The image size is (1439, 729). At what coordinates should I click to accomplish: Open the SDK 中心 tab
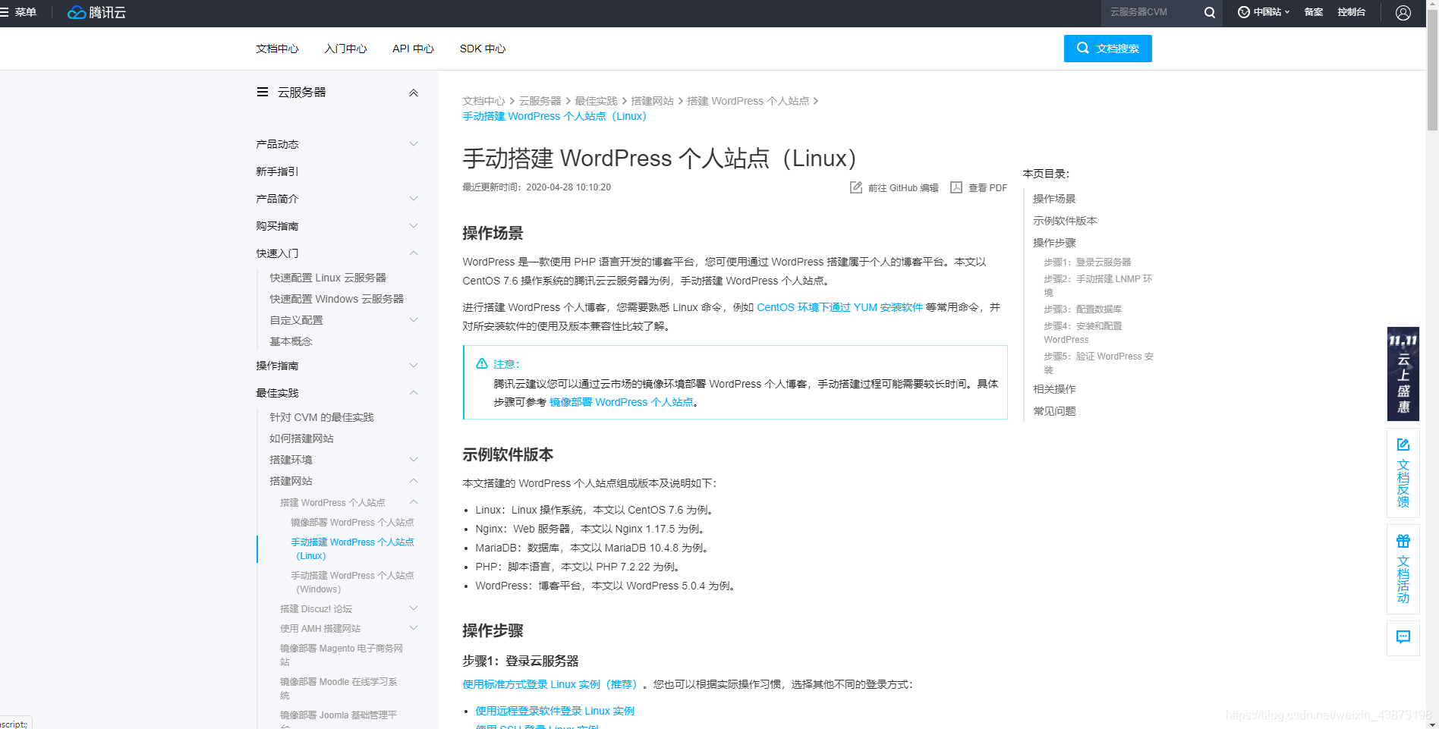point(483,49)
